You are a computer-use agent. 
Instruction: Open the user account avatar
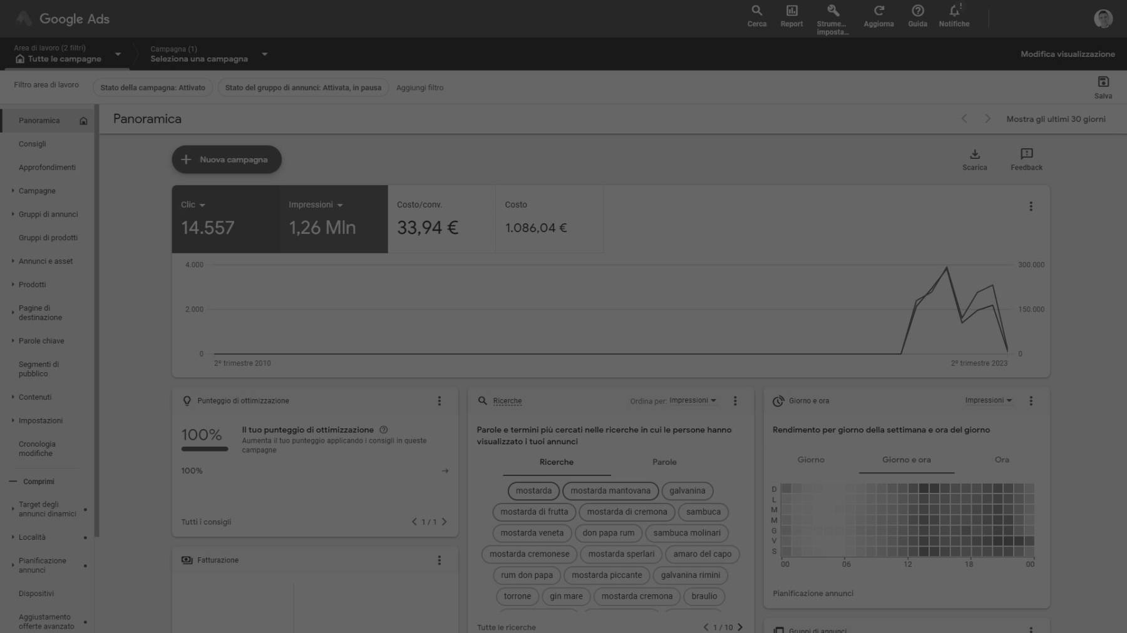click(1103, 19)
